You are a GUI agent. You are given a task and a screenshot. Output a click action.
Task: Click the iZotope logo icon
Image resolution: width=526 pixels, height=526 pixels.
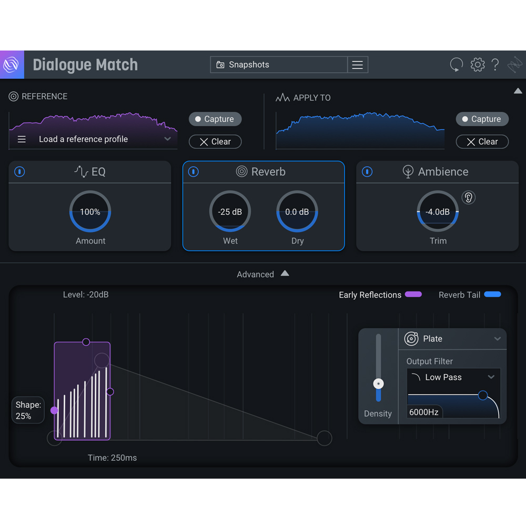(12, 65)
